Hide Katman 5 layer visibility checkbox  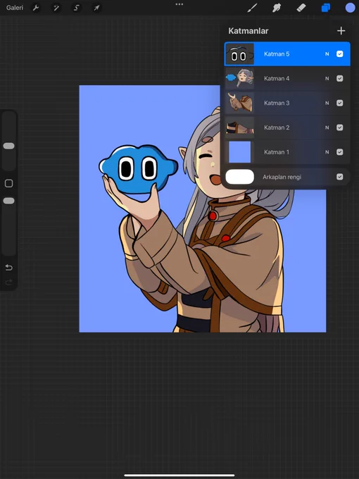click(340, 54)
